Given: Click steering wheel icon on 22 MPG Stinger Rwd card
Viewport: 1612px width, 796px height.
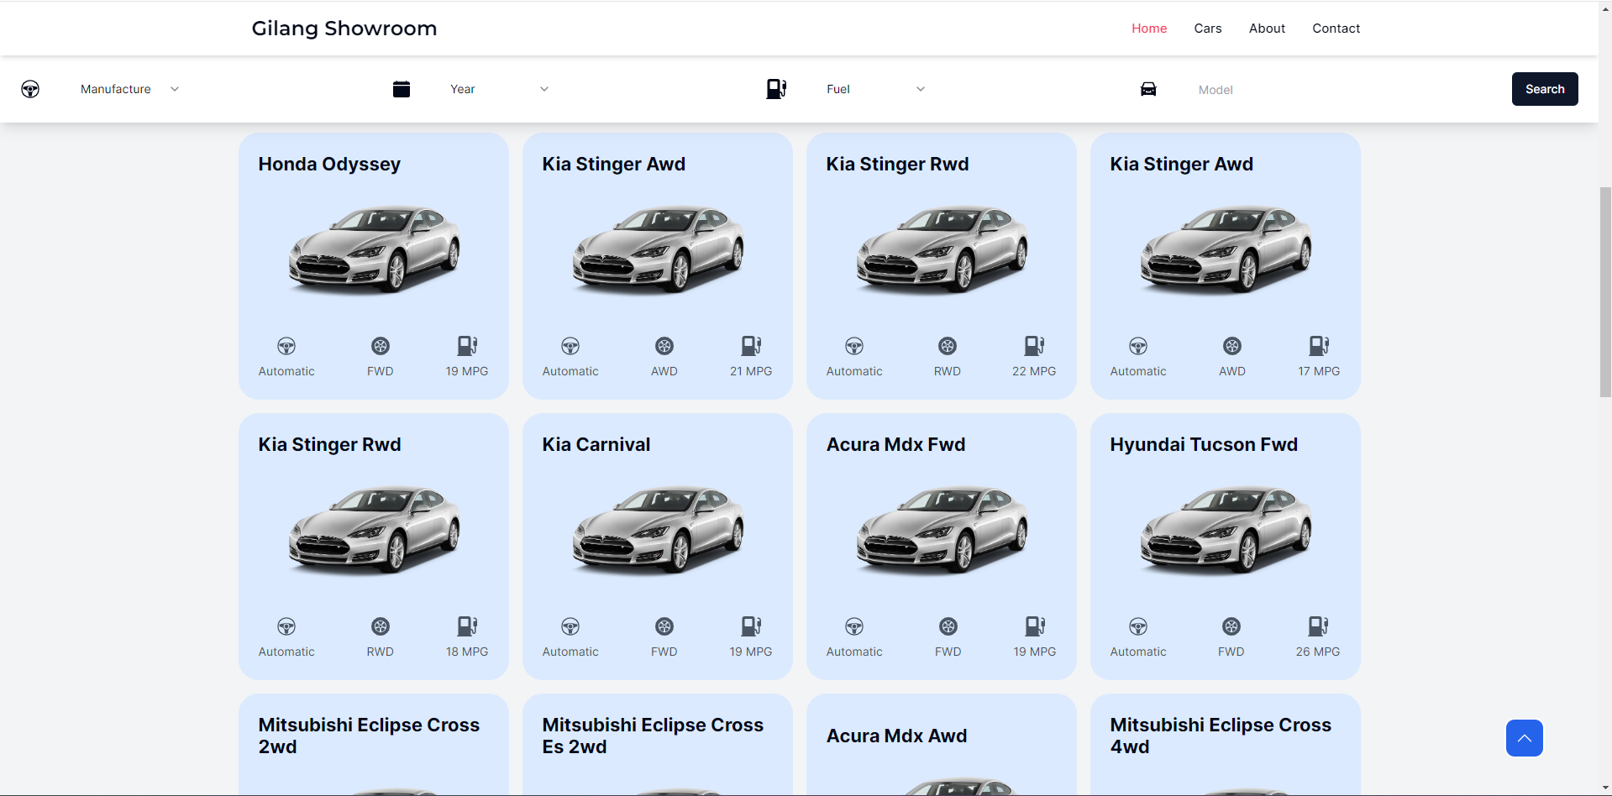Looking at the screenshot, I should click(x=854, y=346).
